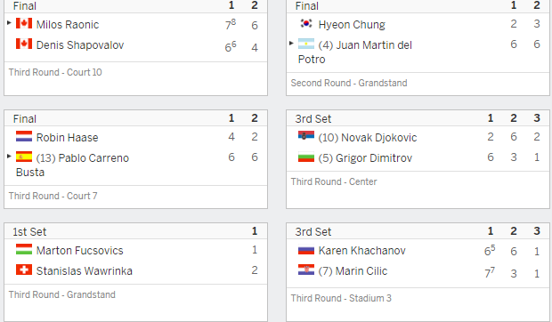This screenshot has width=552, height=322.
Task: Click the Hungarian flag by Marton Fucsovics
Action: pyautogui.click(x=24, y=249)
